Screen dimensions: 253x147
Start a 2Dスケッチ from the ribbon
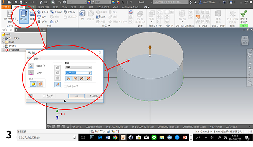coord(10,17)
